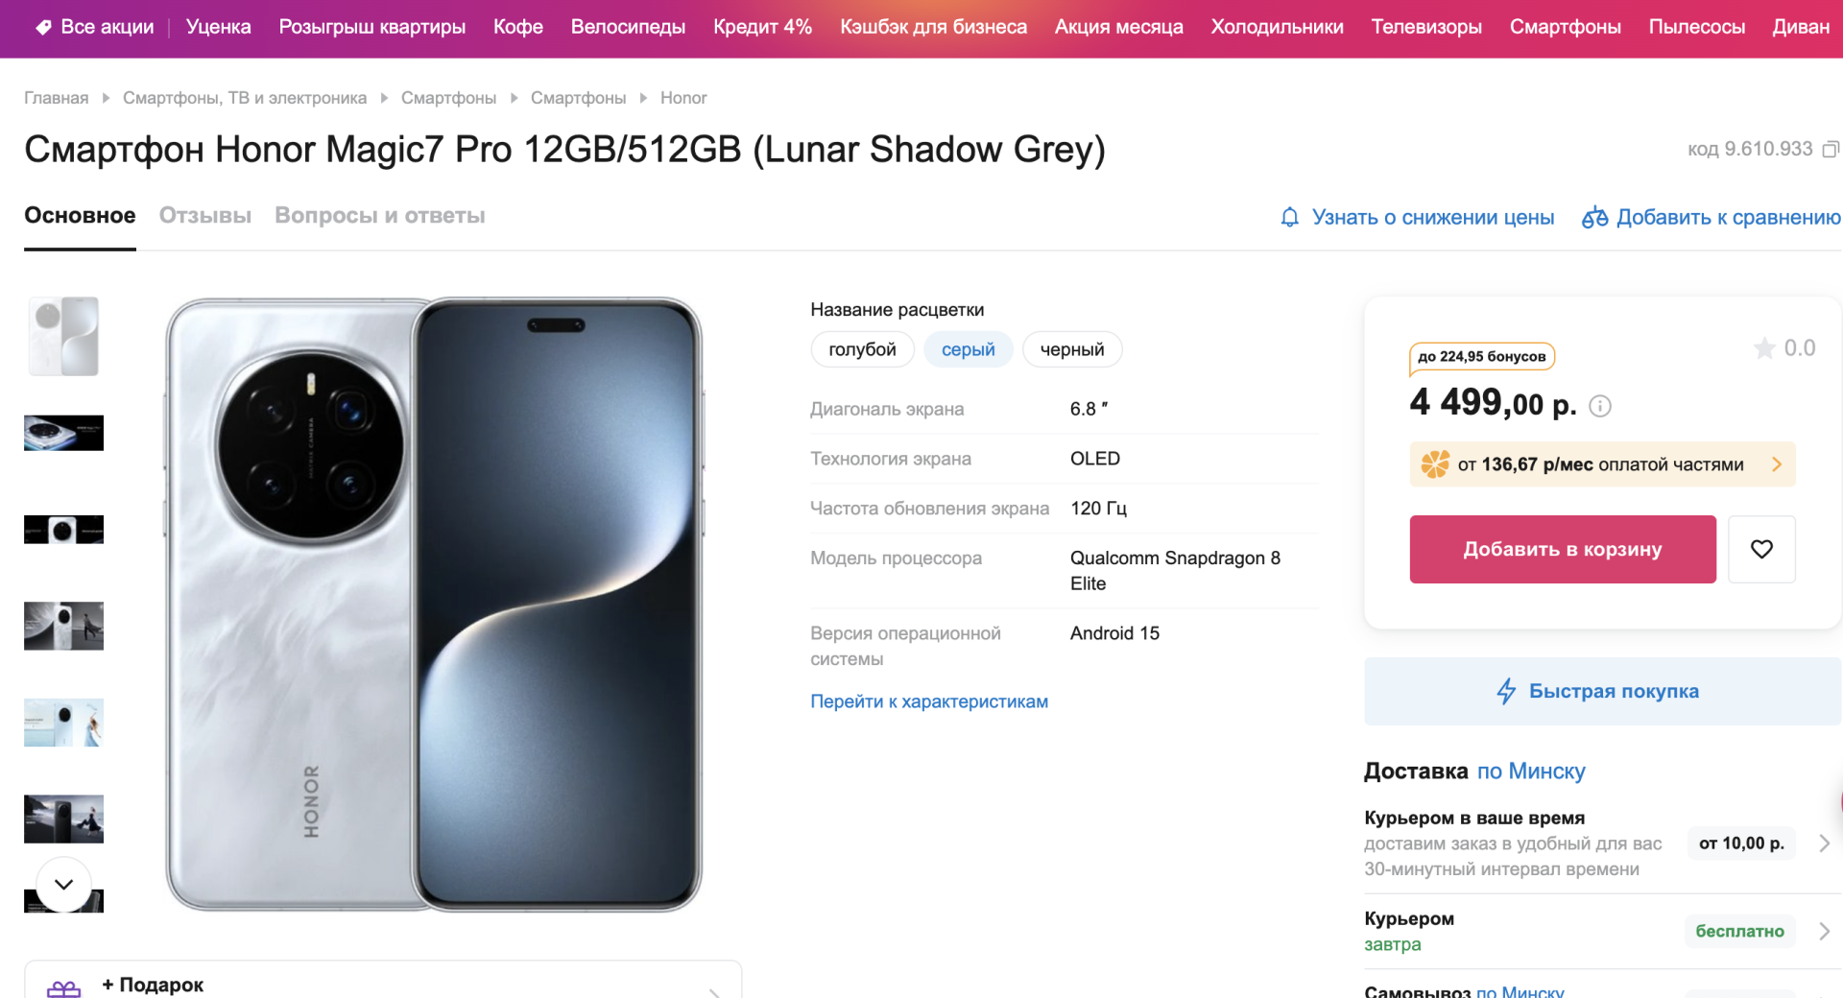Click the lightning Быстрая покупка icon
The image size is (1843, 998).
1506,691
